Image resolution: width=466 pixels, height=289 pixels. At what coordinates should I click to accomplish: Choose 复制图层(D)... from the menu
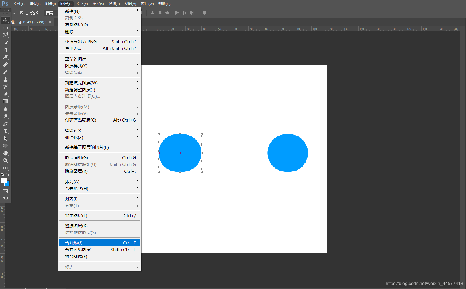[x=100, y=24]
